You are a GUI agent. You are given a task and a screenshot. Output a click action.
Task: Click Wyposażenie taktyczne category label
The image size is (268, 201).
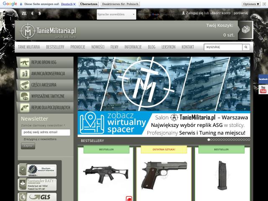48,96
